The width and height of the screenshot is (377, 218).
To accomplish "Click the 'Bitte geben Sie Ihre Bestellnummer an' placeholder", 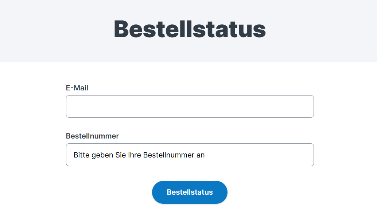I will point(139,155).
